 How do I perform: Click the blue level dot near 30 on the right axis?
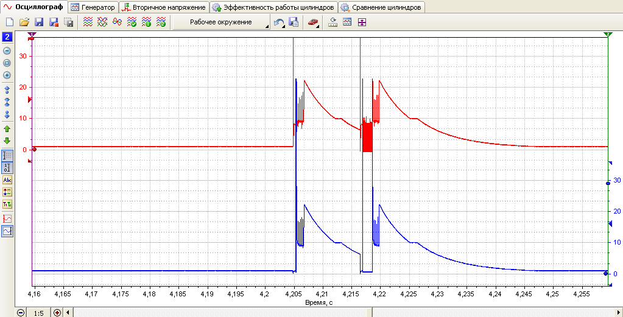(608, 183)
